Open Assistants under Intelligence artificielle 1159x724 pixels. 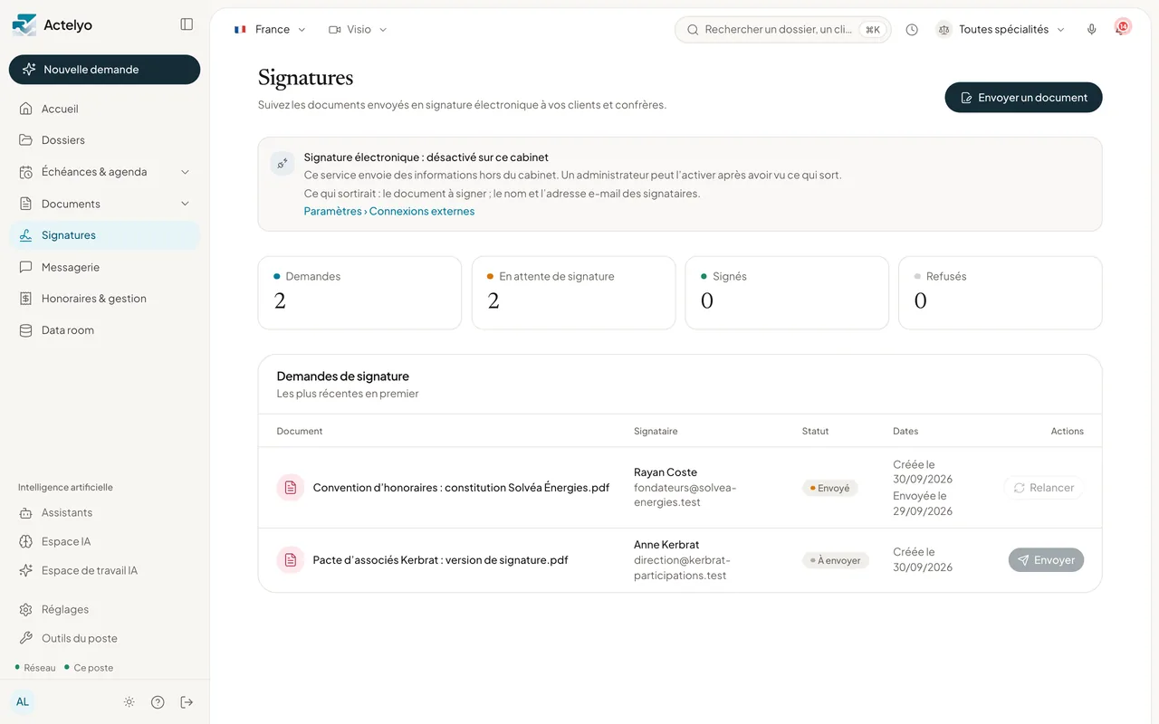104,512
